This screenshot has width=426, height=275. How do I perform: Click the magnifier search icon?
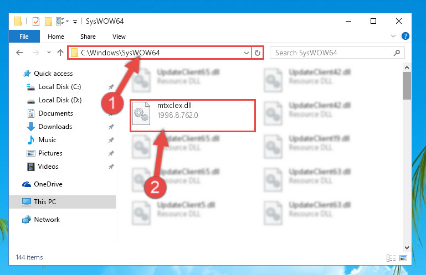pyautogui.click(x=397, y=53)
